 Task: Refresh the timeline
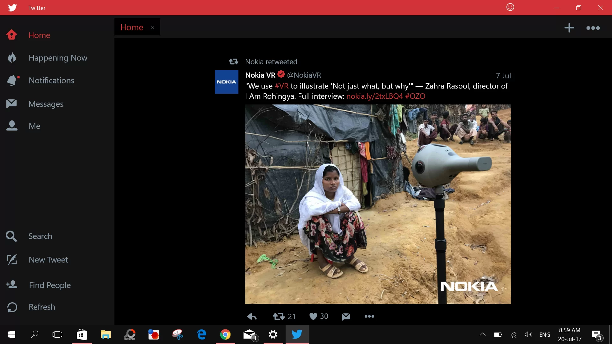coord(42,307)
